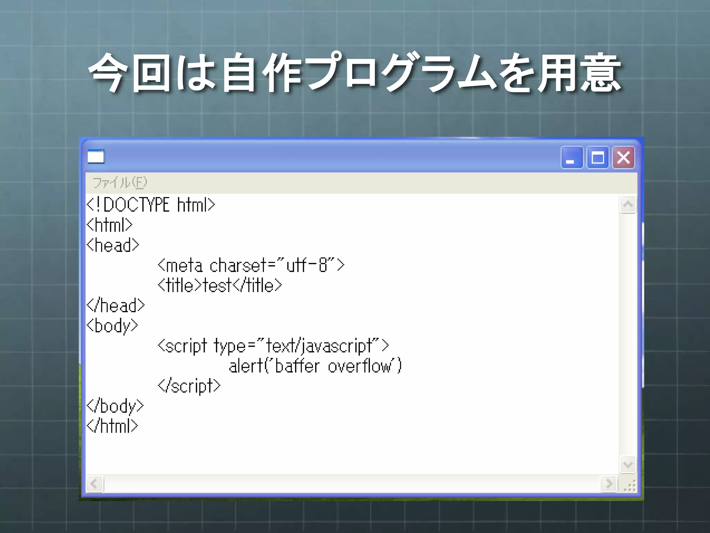Maximize the editor window
This screenshot has width=710, height=533.
click(x=597, y=158)
